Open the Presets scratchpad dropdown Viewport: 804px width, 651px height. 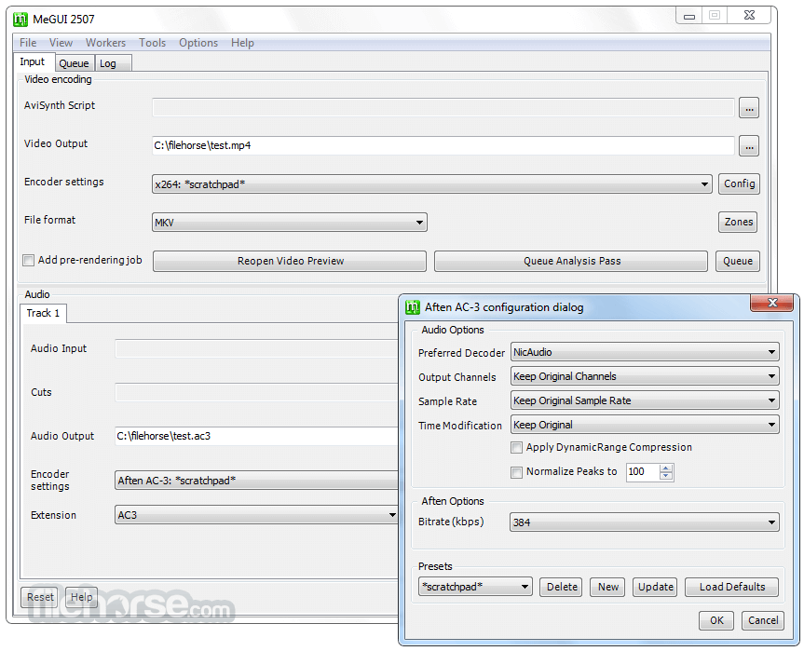475,587
